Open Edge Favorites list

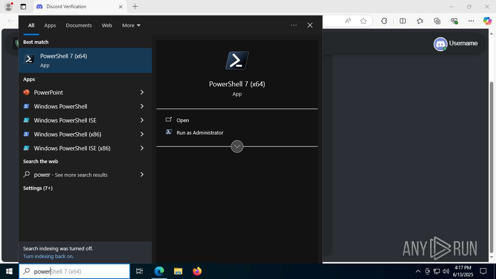420,21
